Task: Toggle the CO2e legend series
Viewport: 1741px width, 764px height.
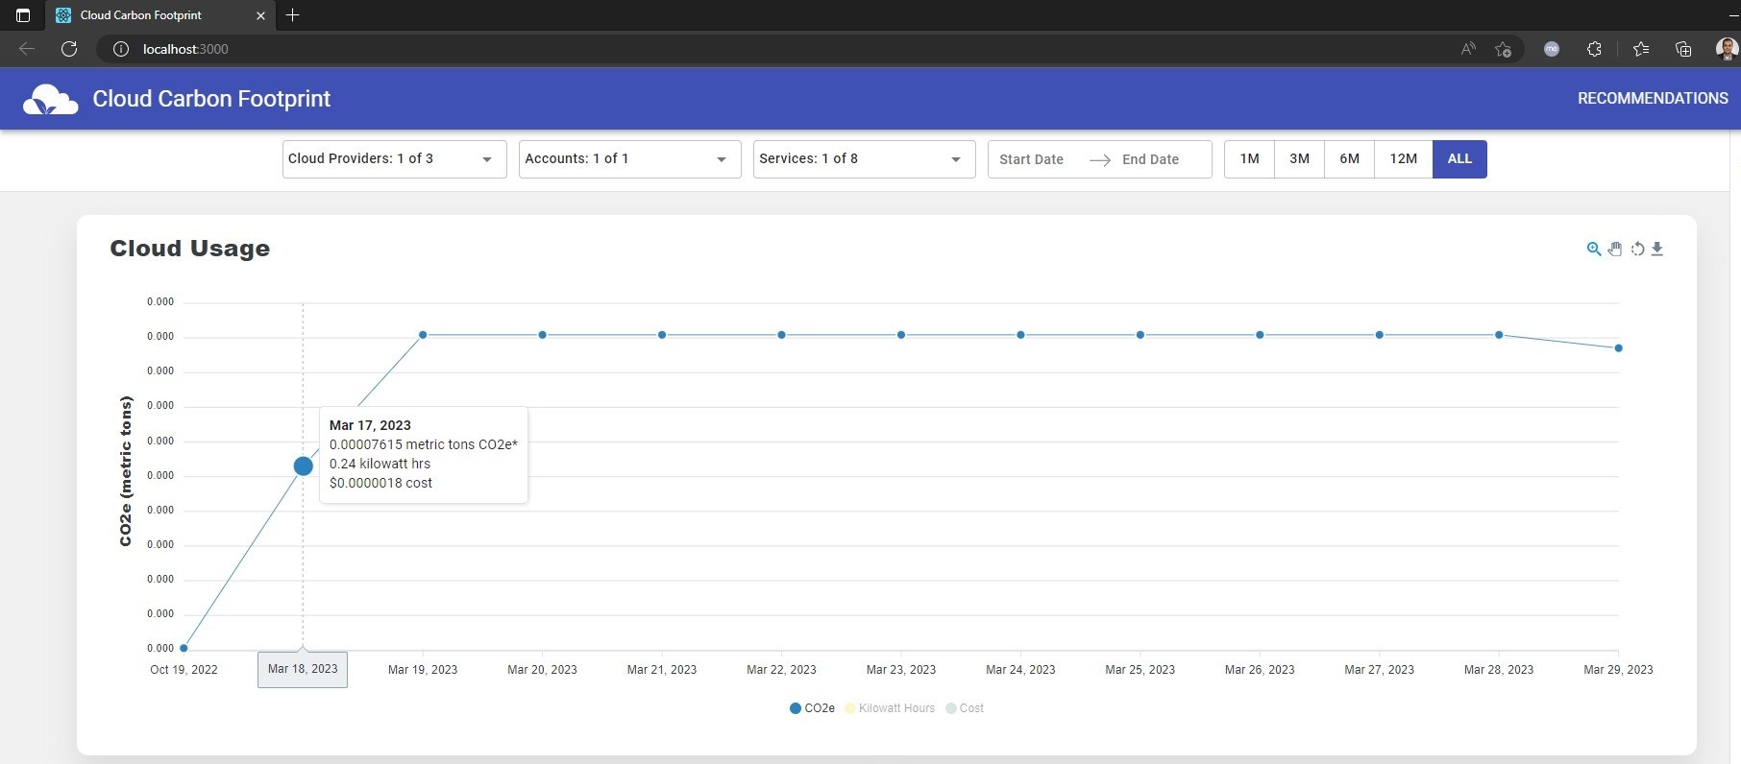Action: pyautogui.click(x=812, y=708)
